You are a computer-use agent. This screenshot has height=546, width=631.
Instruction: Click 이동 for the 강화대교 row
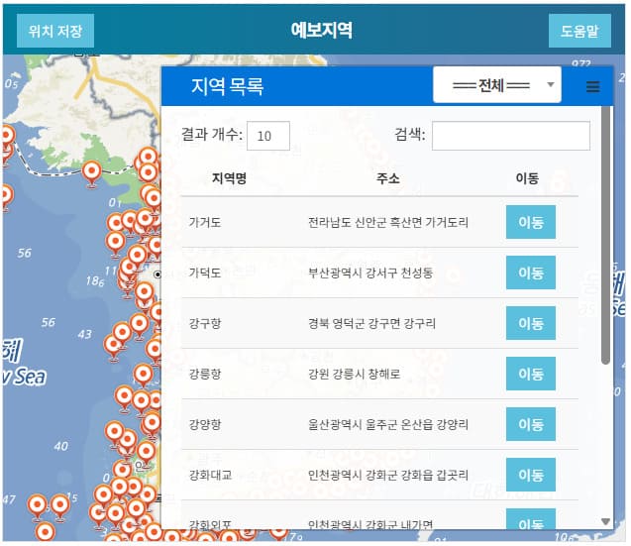point(530,475)
